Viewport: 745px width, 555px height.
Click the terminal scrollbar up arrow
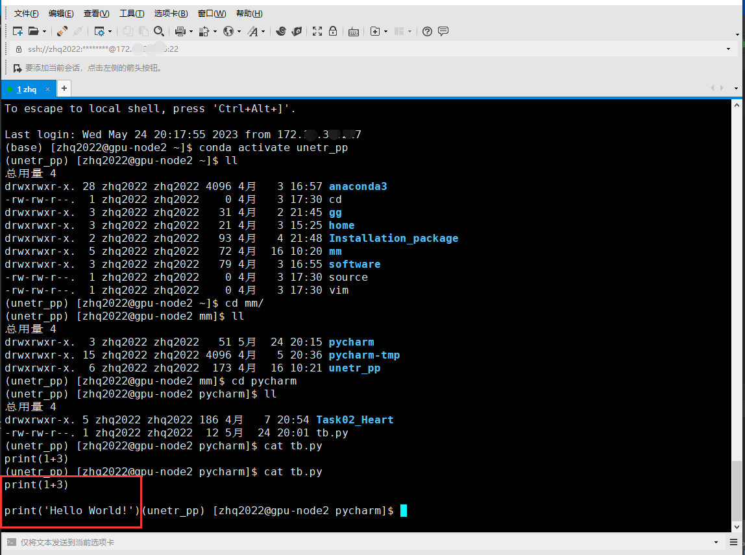[x=737, y=105]
